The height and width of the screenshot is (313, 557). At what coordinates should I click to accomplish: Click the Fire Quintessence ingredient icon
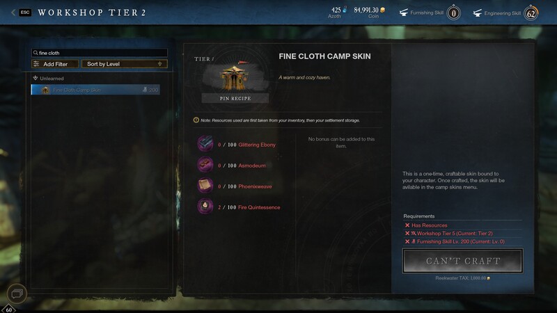pos(205,207)
